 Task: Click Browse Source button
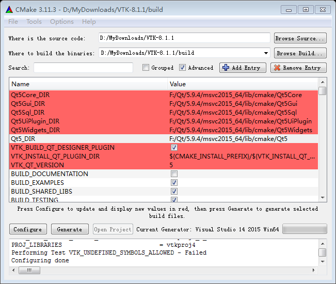click(300, 38)
